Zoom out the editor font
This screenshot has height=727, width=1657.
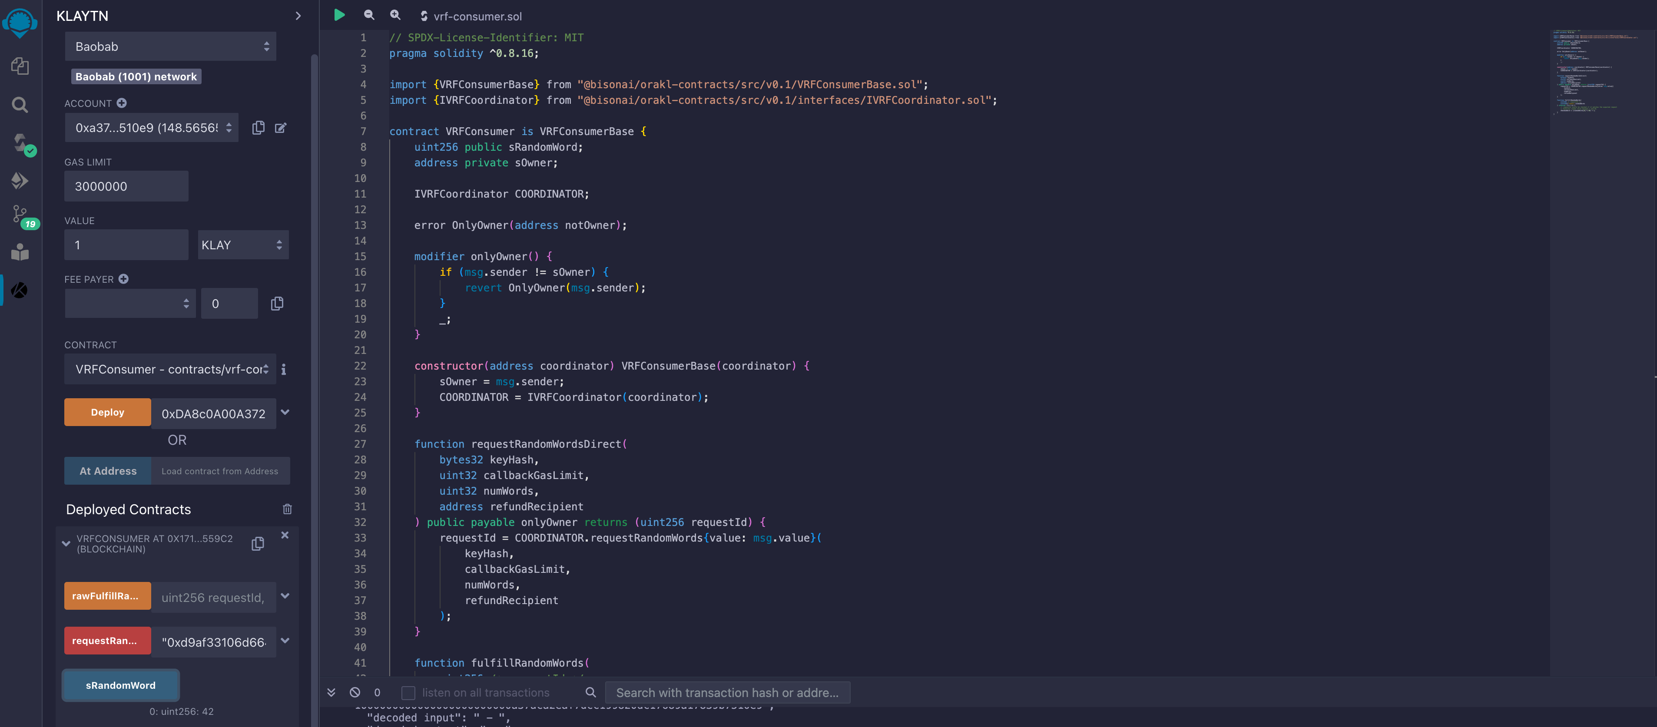pyautogui.click(x=368, y=16)
